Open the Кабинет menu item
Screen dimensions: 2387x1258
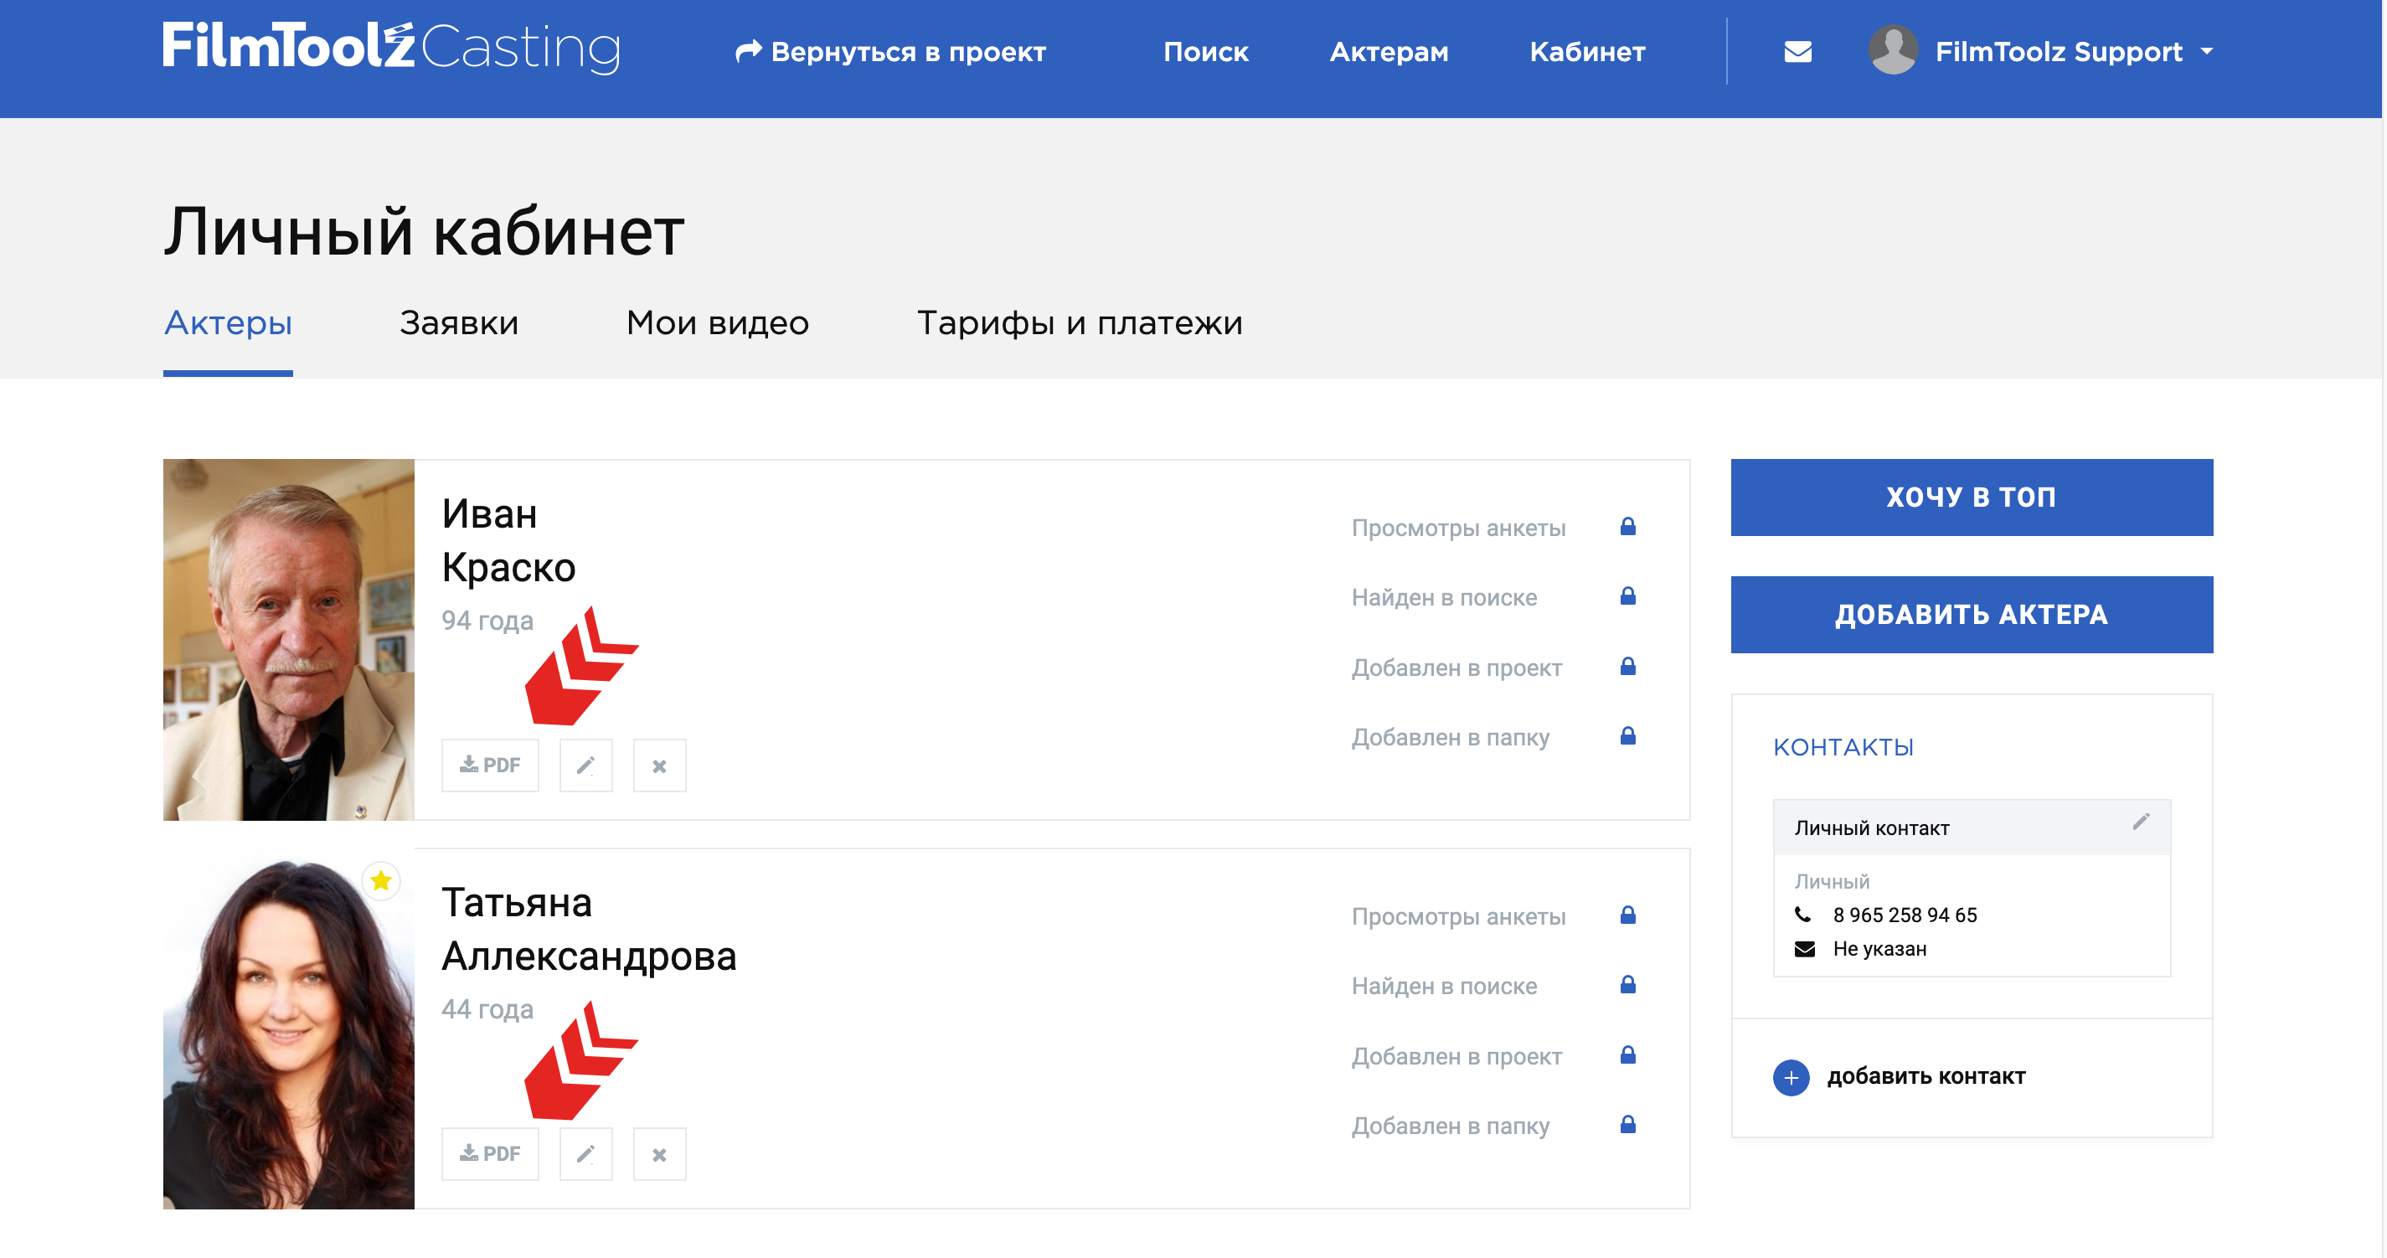1587,52
